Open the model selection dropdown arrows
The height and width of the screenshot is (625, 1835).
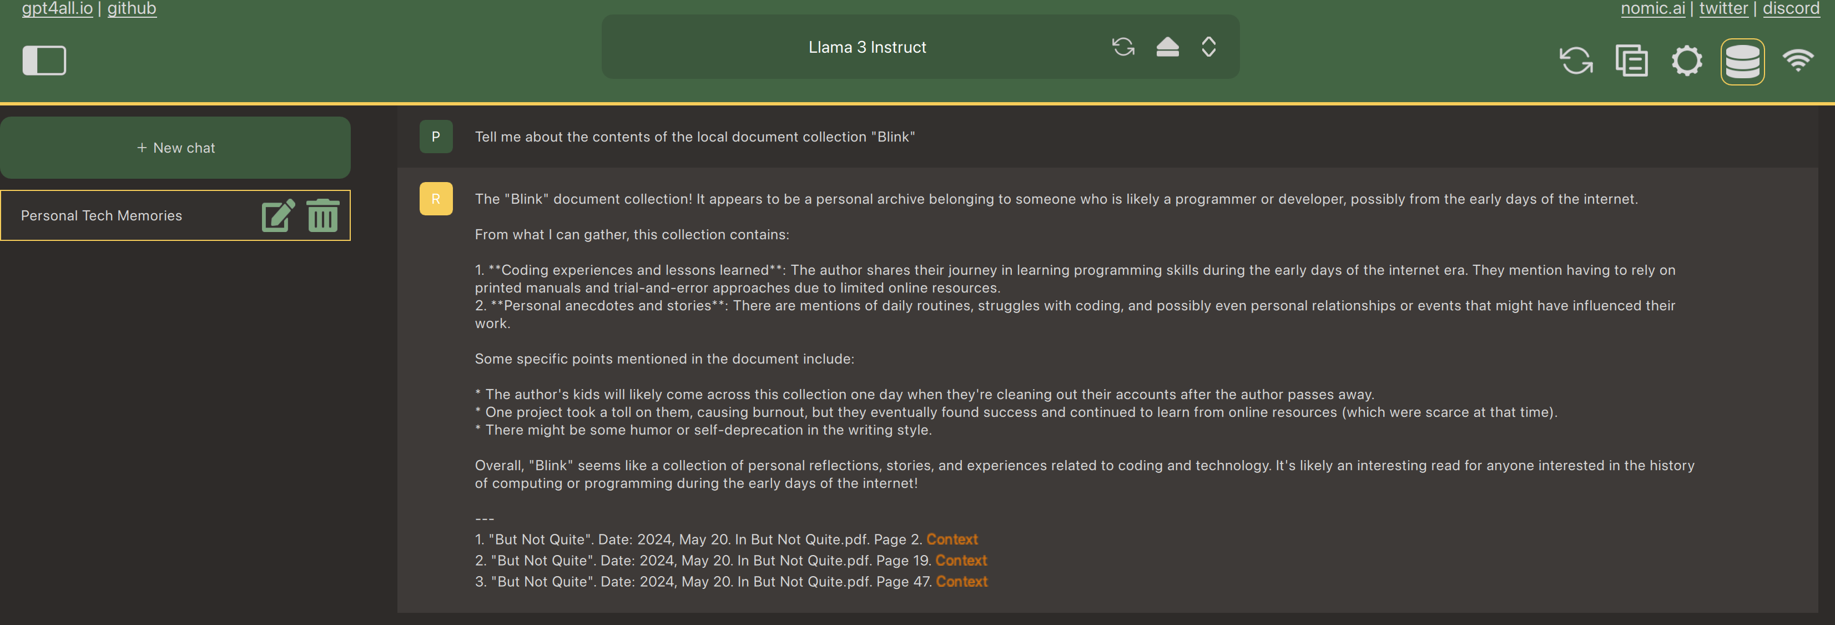tap(1208, 47)
